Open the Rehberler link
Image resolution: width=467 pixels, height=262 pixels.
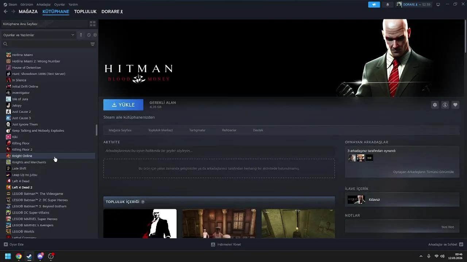coord(229,130)
